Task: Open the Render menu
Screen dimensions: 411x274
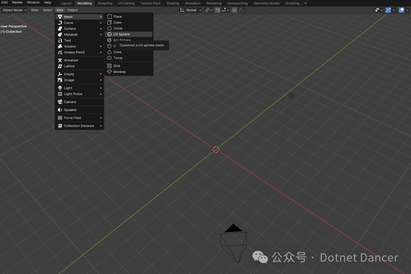Action: click(17, 2)
